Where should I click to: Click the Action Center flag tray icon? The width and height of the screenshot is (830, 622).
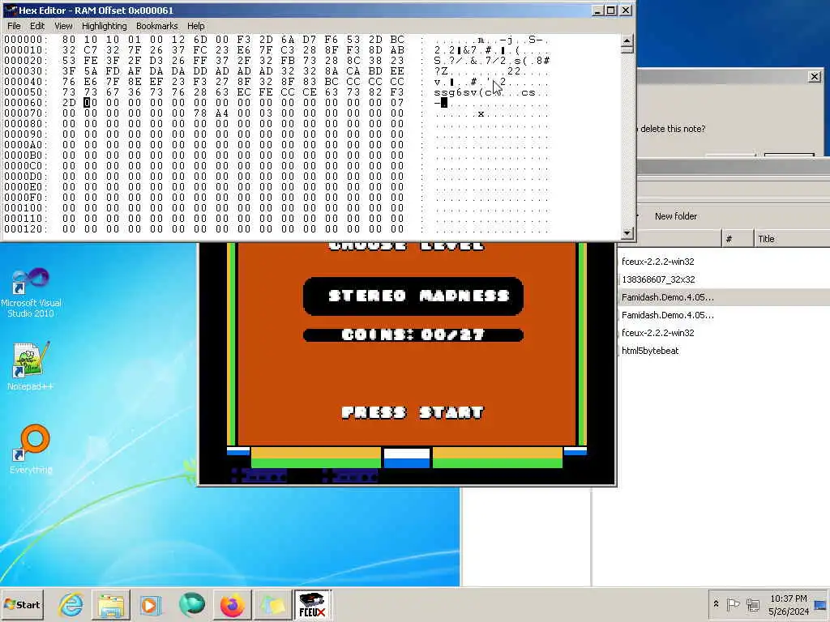(x=733, y=604)
